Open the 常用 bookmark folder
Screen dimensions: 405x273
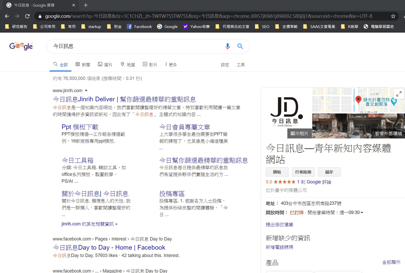click(68, 26)
